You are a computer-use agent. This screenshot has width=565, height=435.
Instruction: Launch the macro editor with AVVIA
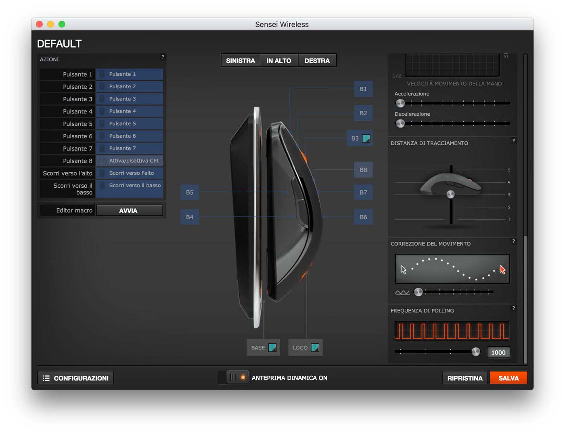[x=130, y=211]
